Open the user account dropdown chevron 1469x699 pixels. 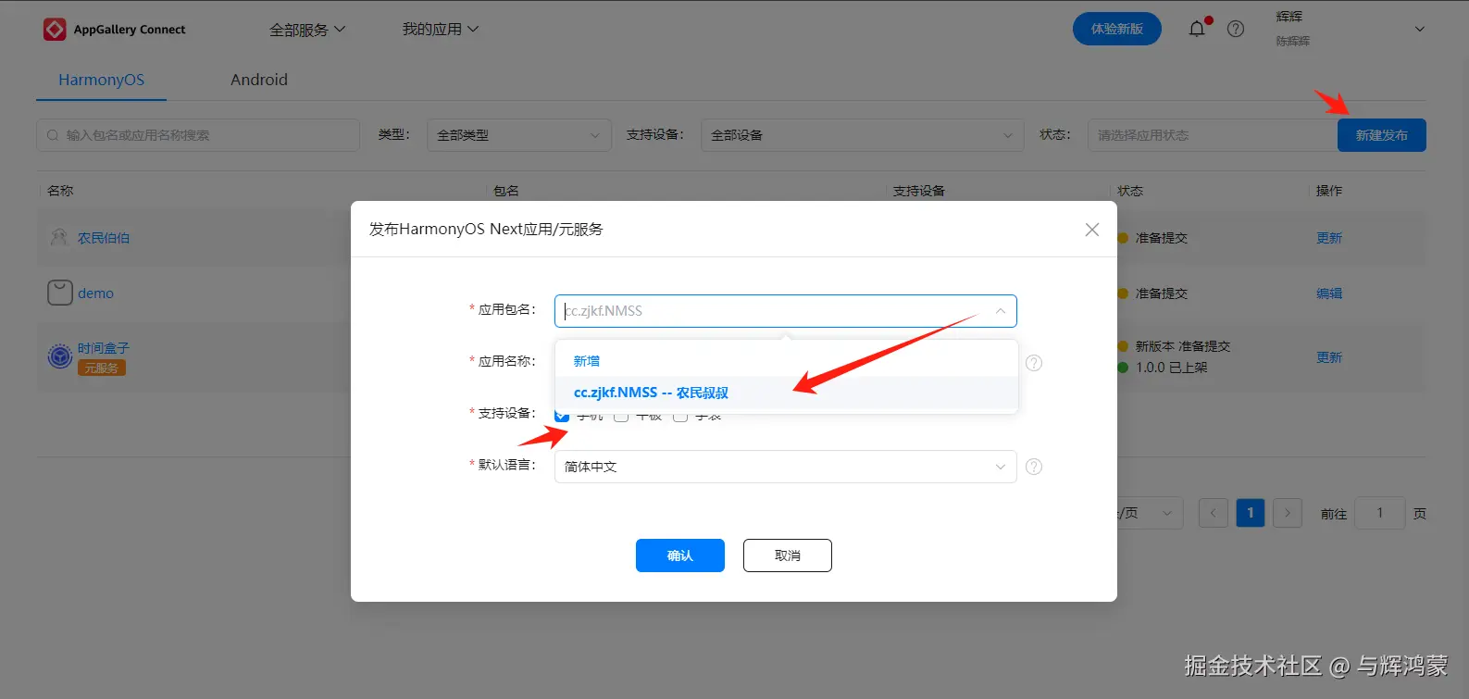tap(1420, 30)
